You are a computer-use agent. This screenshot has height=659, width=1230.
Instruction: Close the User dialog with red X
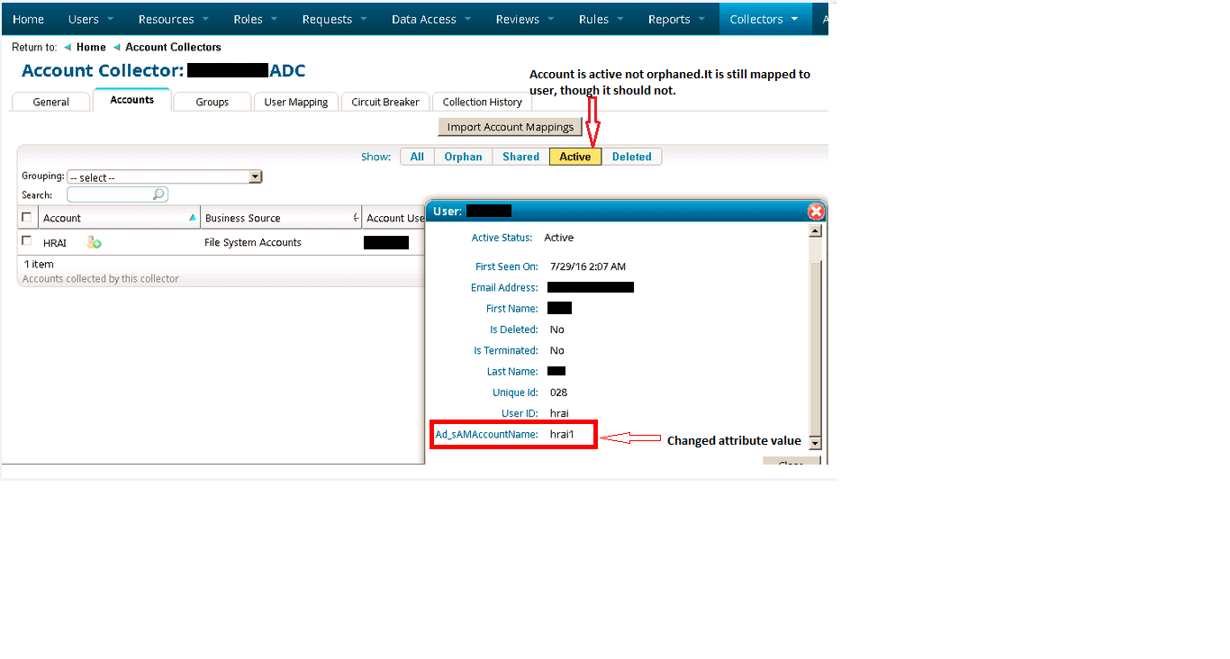click(816, 212)
